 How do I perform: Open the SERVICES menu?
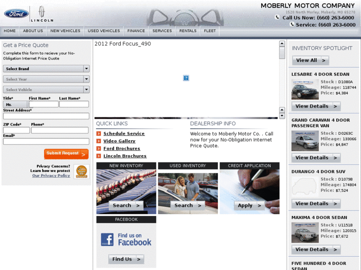(x=162, y=31)
